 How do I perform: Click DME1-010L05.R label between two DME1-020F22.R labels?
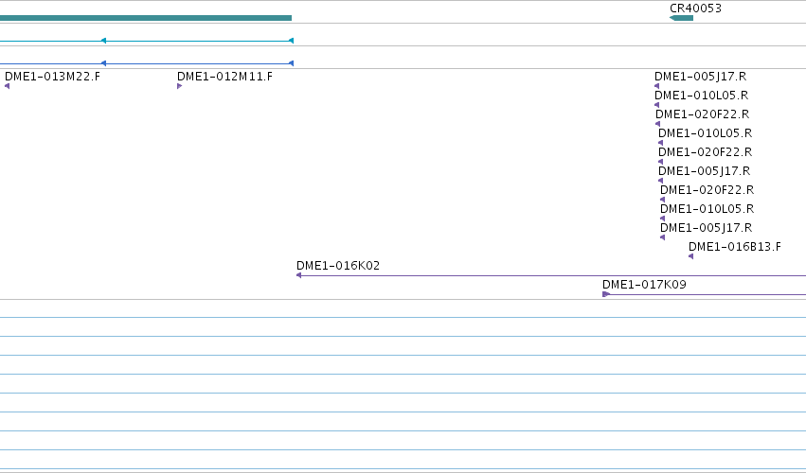pyautogui.click(x=706, y=133)
